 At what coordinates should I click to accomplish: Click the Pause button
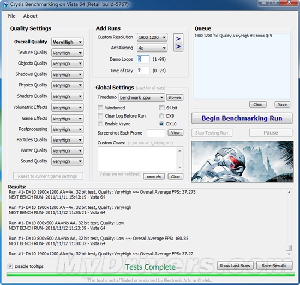pyautogui.click(x=271, y=133)
